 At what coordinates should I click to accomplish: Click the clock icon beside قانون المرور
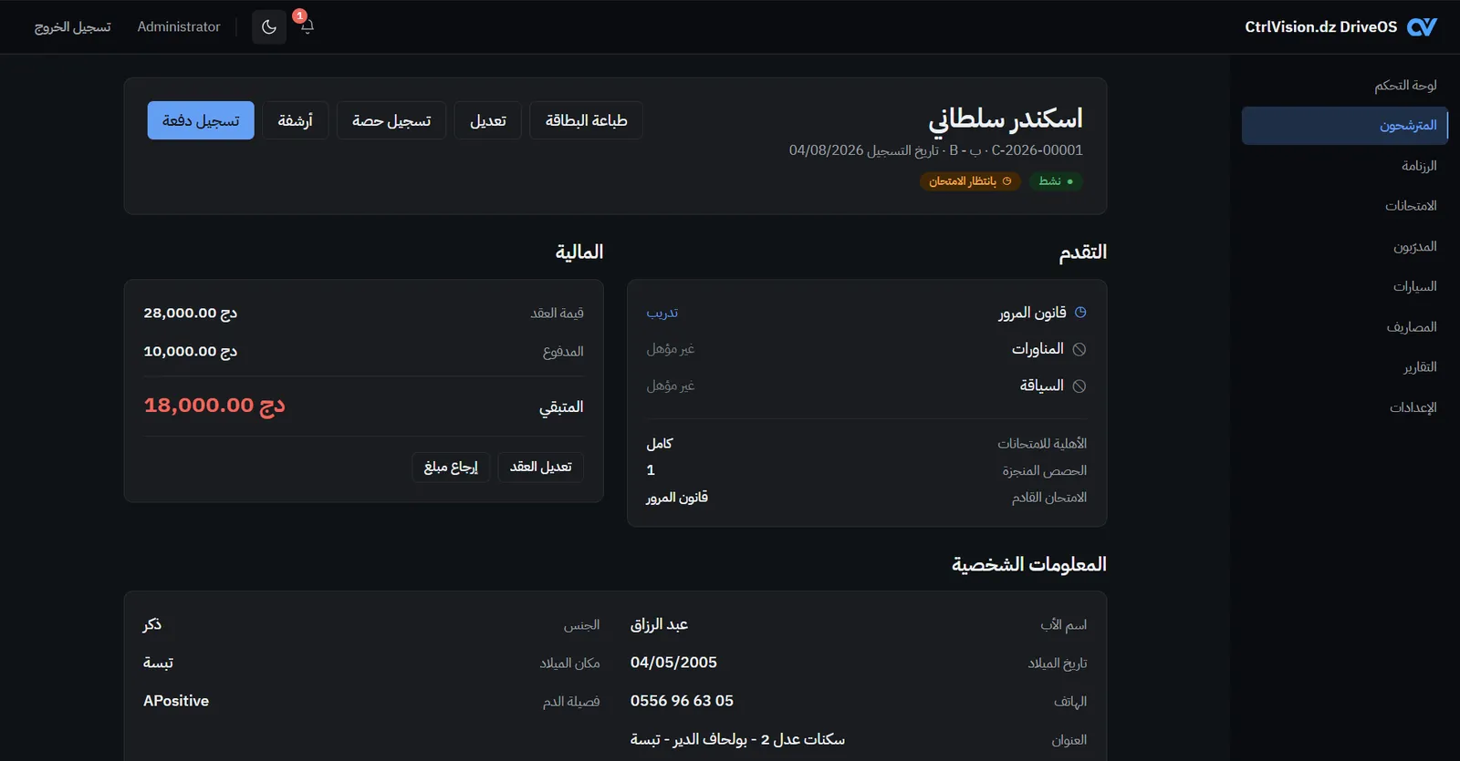(1080, 312)
